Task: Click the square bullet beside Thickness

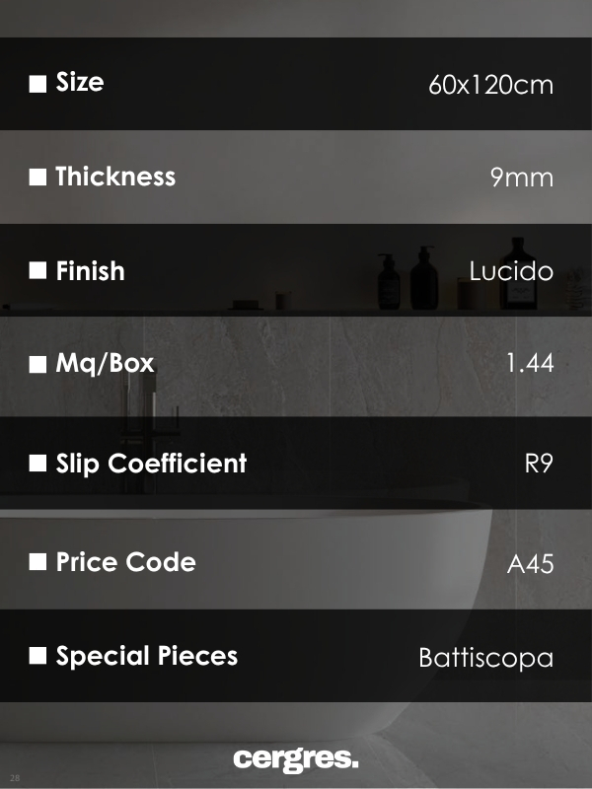Action: pyautogui.click(x=37, y=178)
